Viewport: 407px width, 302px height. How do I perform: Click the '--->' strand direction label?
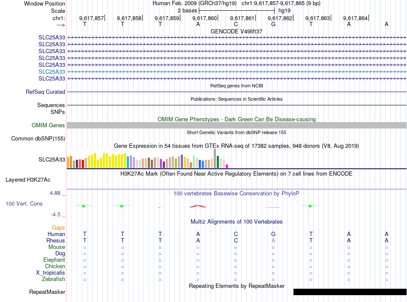(x=60, y=25)
